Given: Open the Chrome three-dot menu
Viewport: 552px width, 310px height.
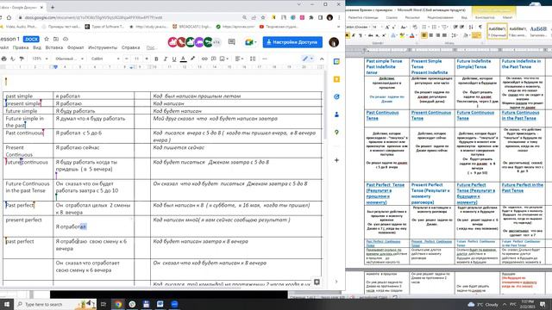Looking at the screenshot, I should (339, 17).
